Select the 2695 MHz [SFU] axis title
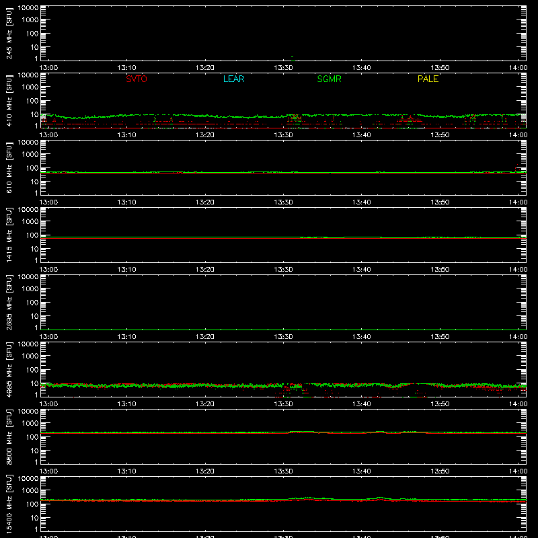The width and height of the screenshot is (538, 538). pos(9,302)
